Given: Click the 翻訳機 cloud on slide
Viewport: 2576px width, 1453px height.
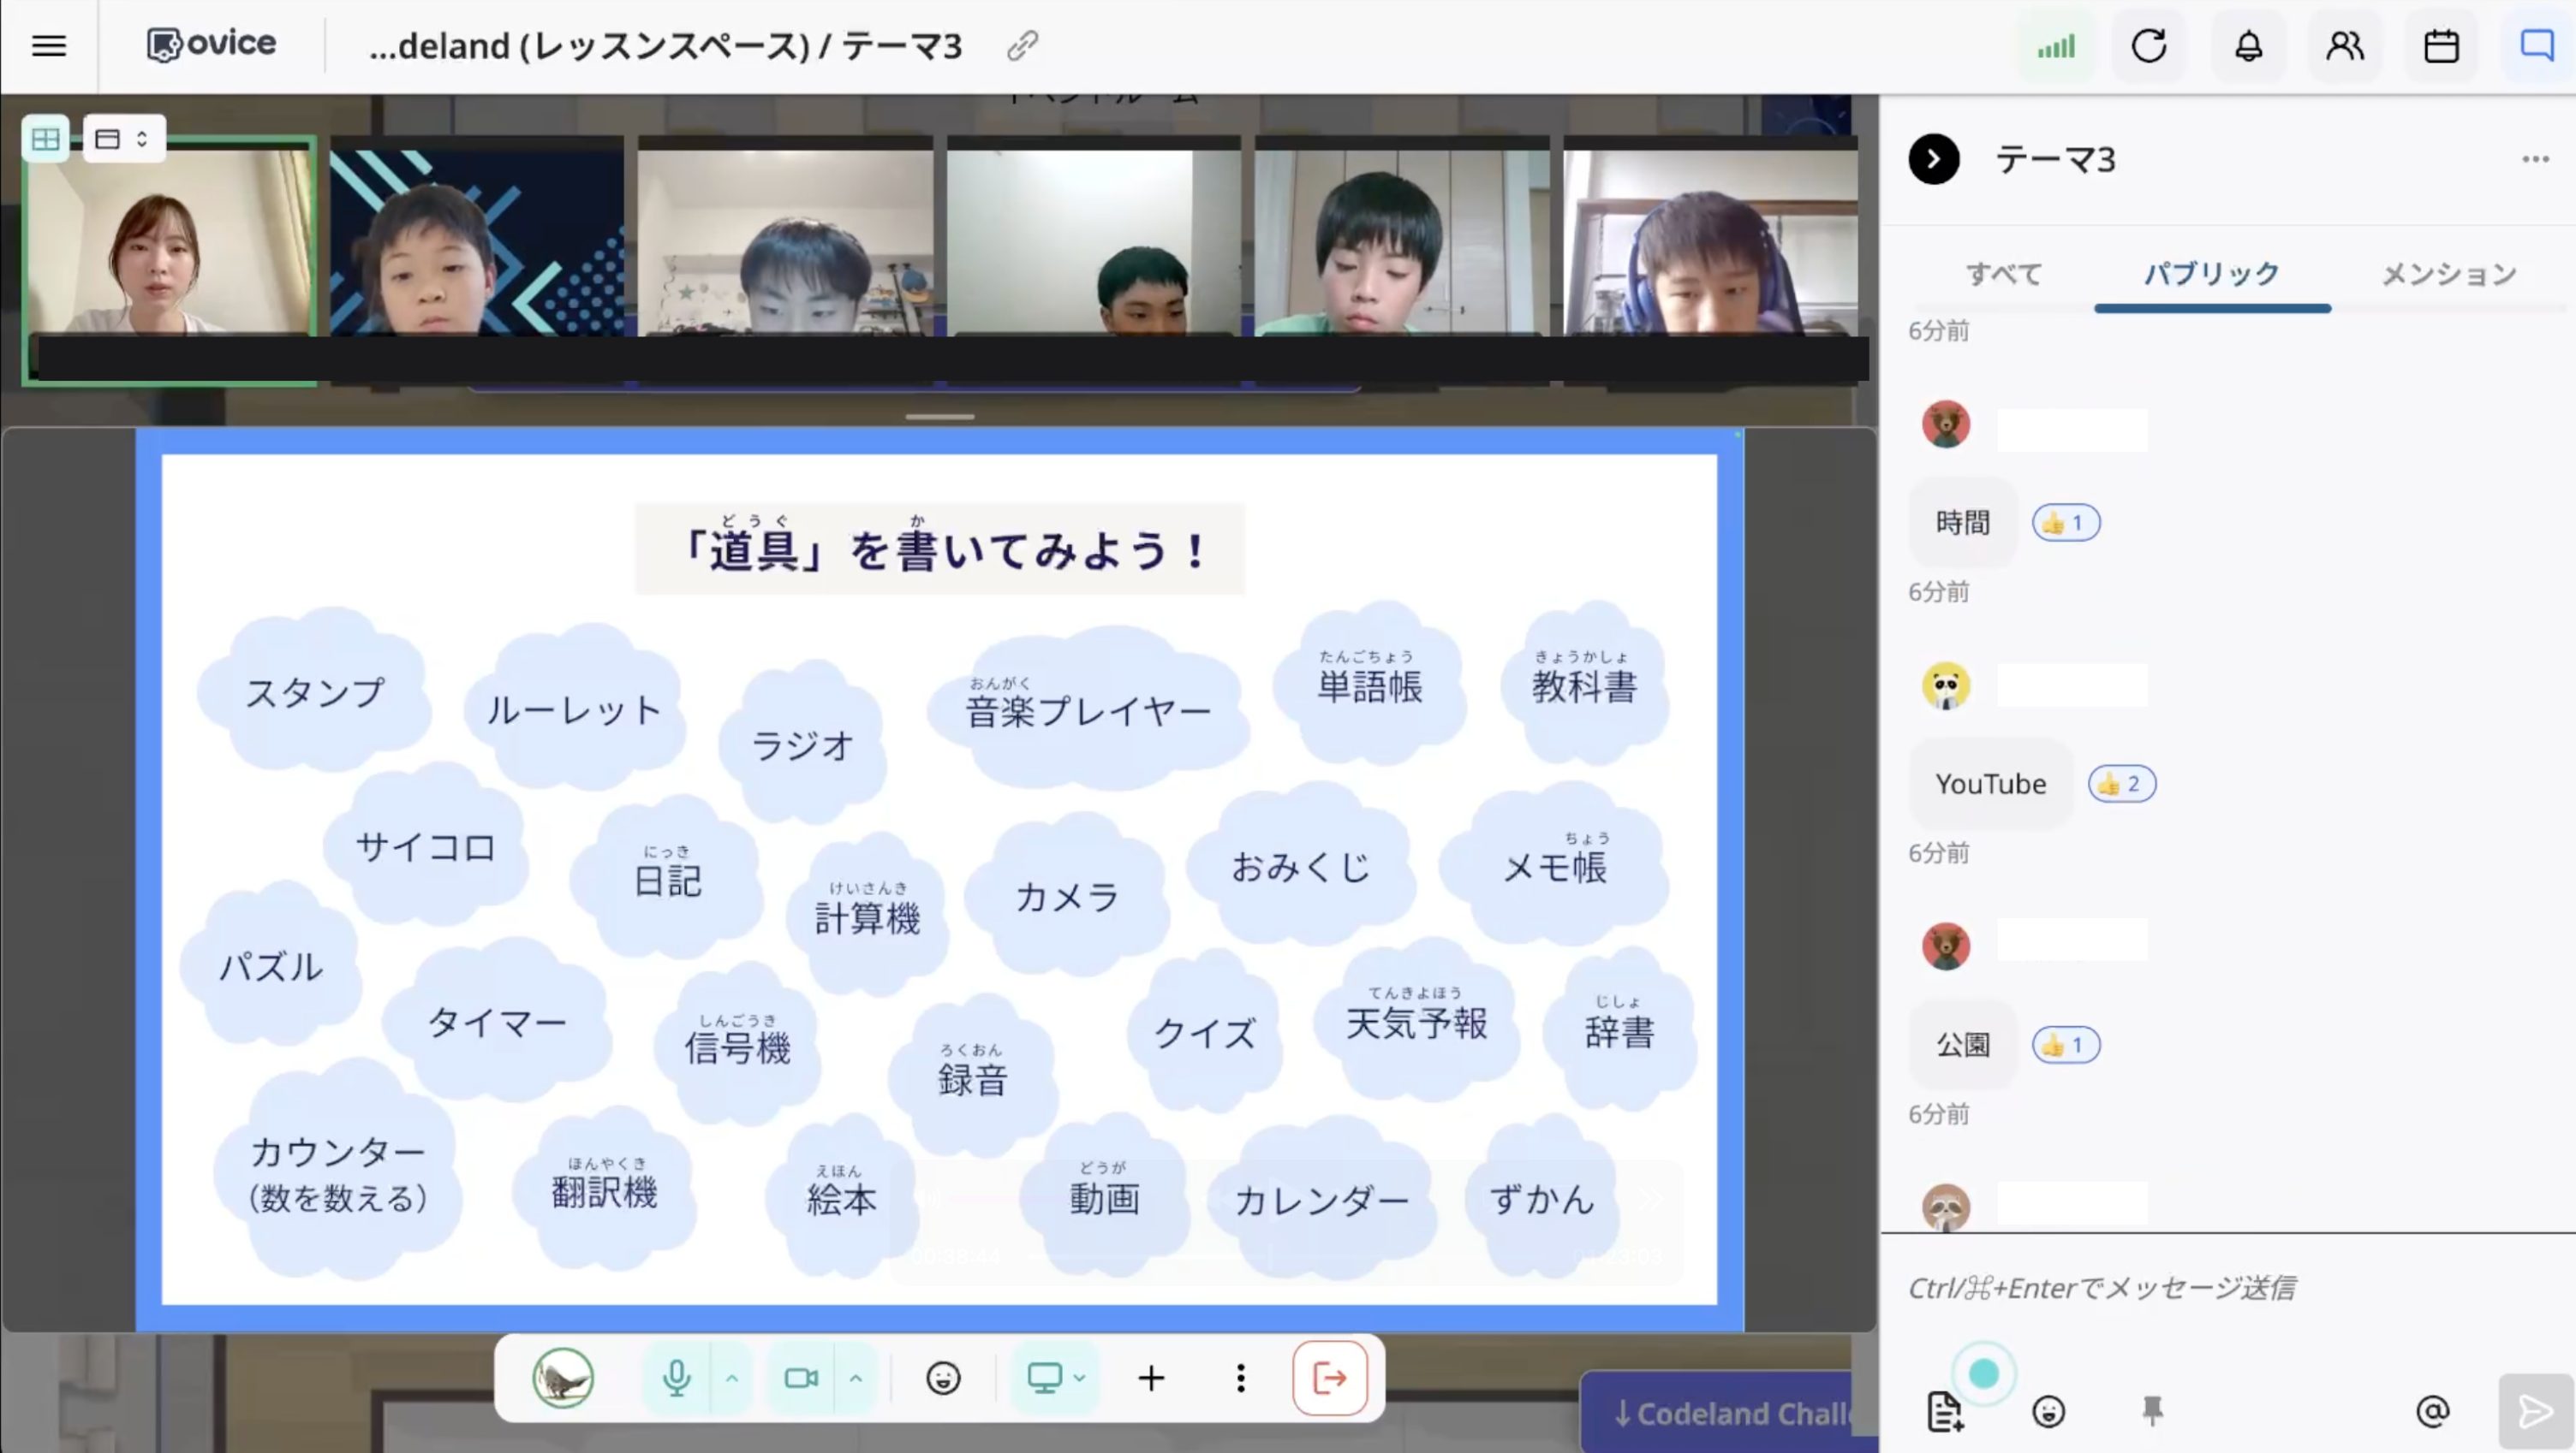Looking at the screenshot, I should (604, 1190).
